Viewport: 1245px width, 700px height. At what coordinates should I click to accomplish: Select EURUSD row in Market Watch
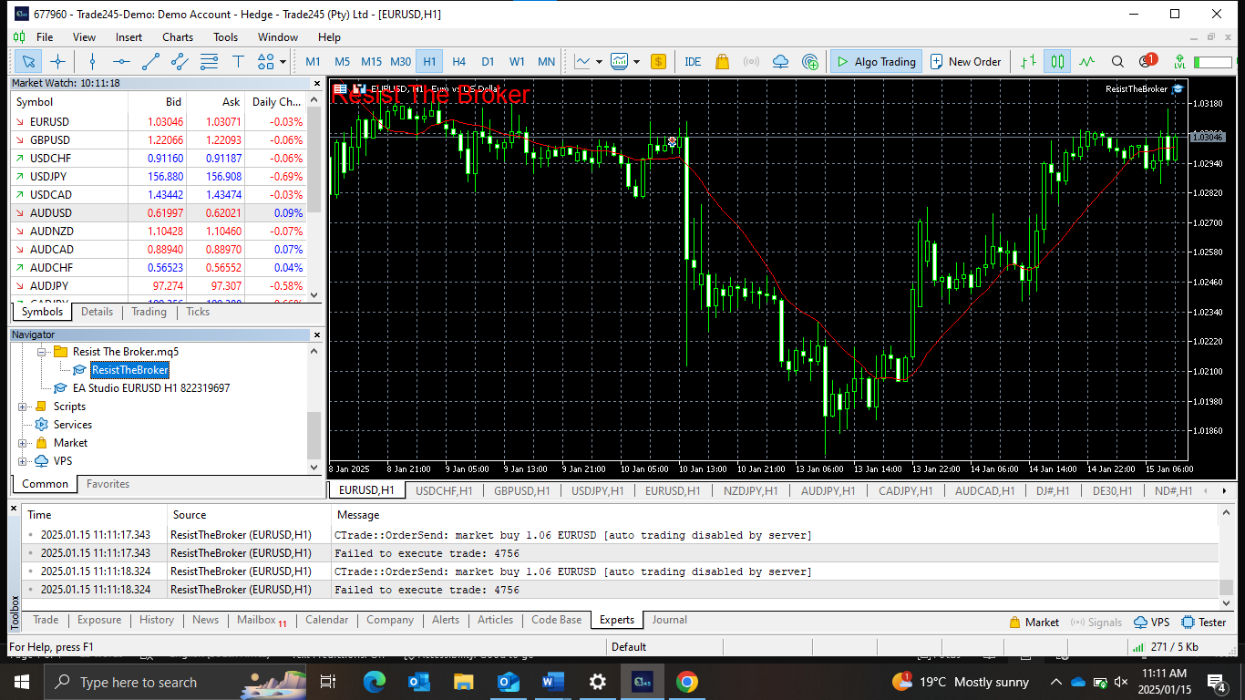(x=159, y=122)
